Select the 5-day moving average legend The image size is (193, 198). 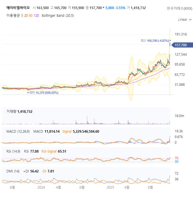click(x=22, y=16)
